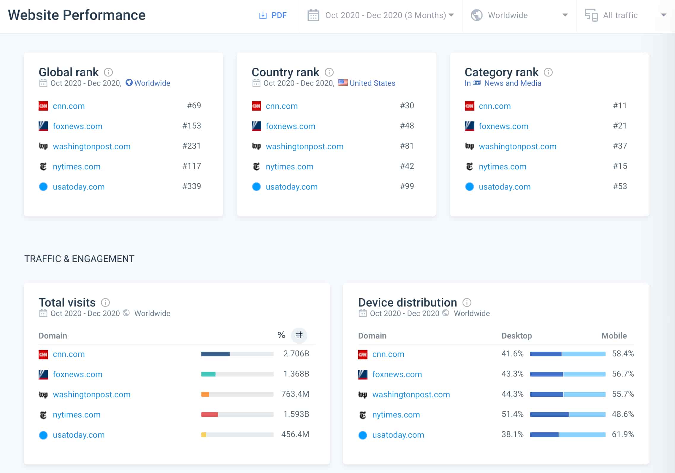Click the News and Media category icon
Image resolution: width=675 pixels, height=473 pixels.
coord(477,82)
